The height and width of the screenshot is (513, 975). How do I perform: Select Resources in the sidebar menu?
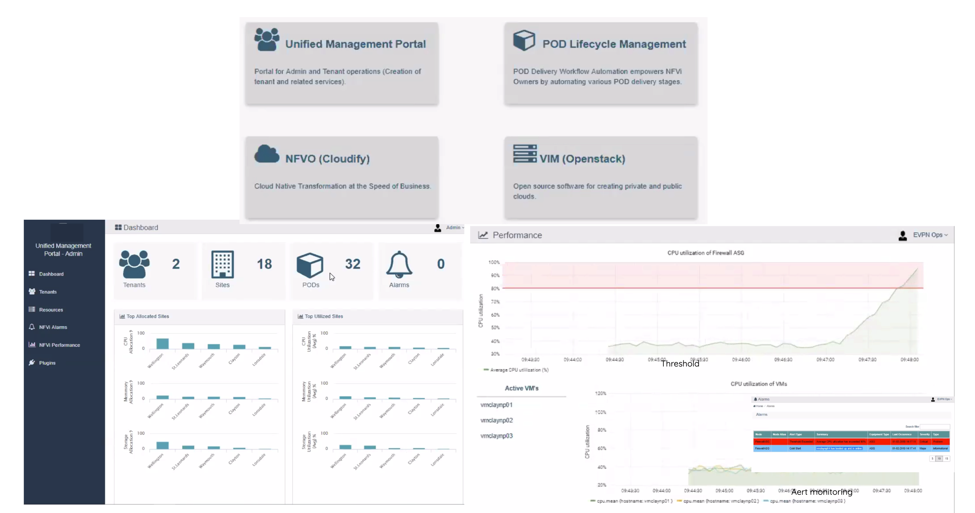[x=51, y=309]
